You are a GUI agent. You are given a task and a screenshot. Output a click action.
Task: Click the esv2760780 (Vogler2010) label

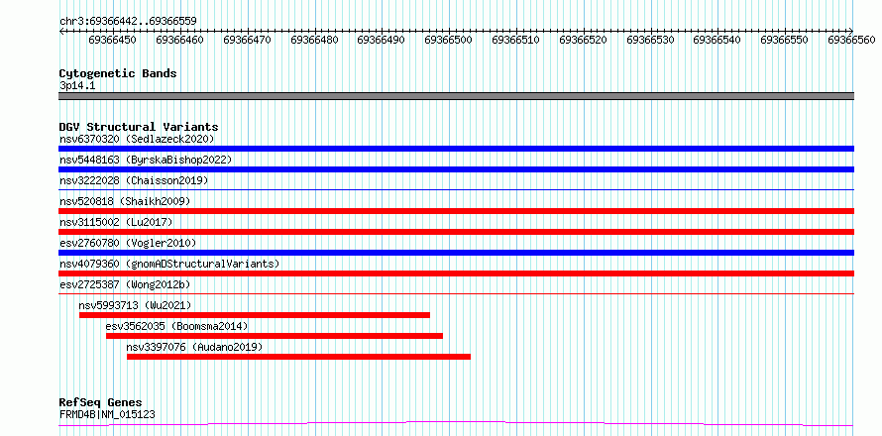pos(128,243)
